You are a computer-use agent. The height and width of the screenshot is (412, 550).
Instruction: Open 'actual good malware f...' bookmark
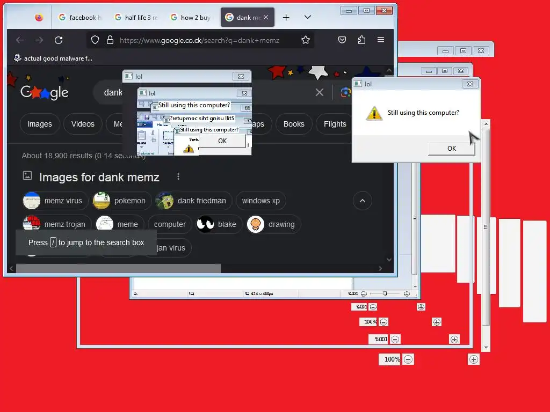click(53, 58)
